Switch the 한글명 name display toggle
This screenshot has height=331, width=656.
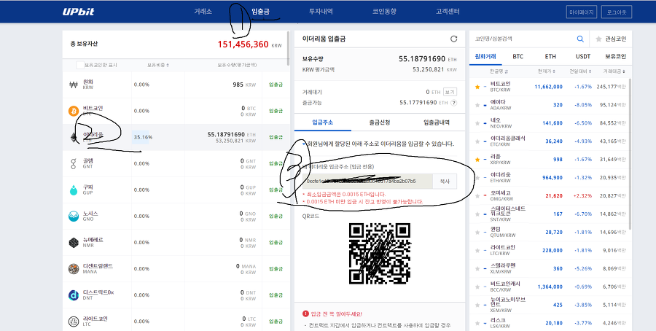[x=499, y=71]
